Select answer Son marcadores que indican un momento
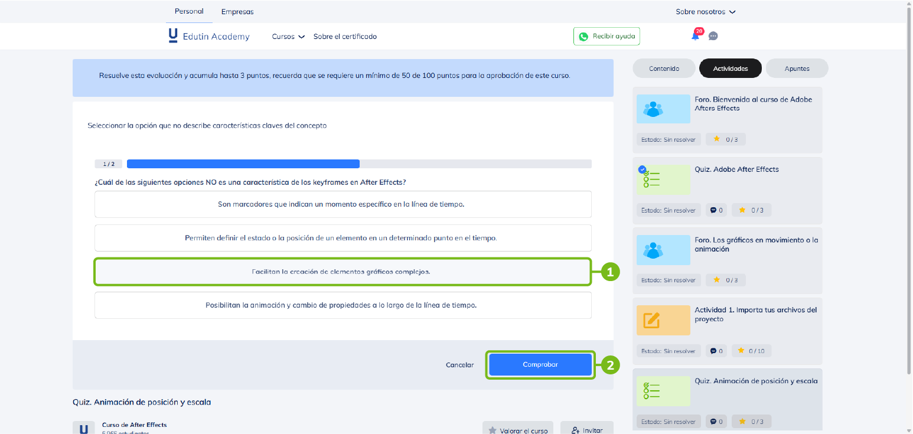Image resolution: width=913 pixels, height=434 pixels. [x=343, y=204]
